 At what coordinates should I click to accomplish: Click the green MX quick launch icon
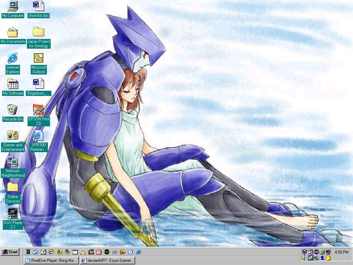coord(107,252)
